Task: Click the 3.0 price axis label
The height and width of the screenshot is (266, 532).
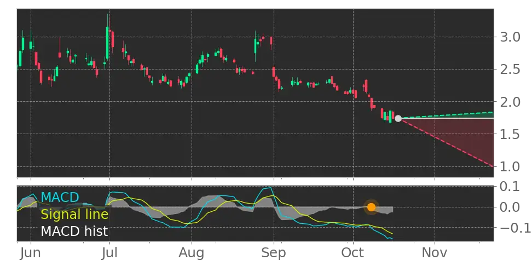Action: (510, 37)
